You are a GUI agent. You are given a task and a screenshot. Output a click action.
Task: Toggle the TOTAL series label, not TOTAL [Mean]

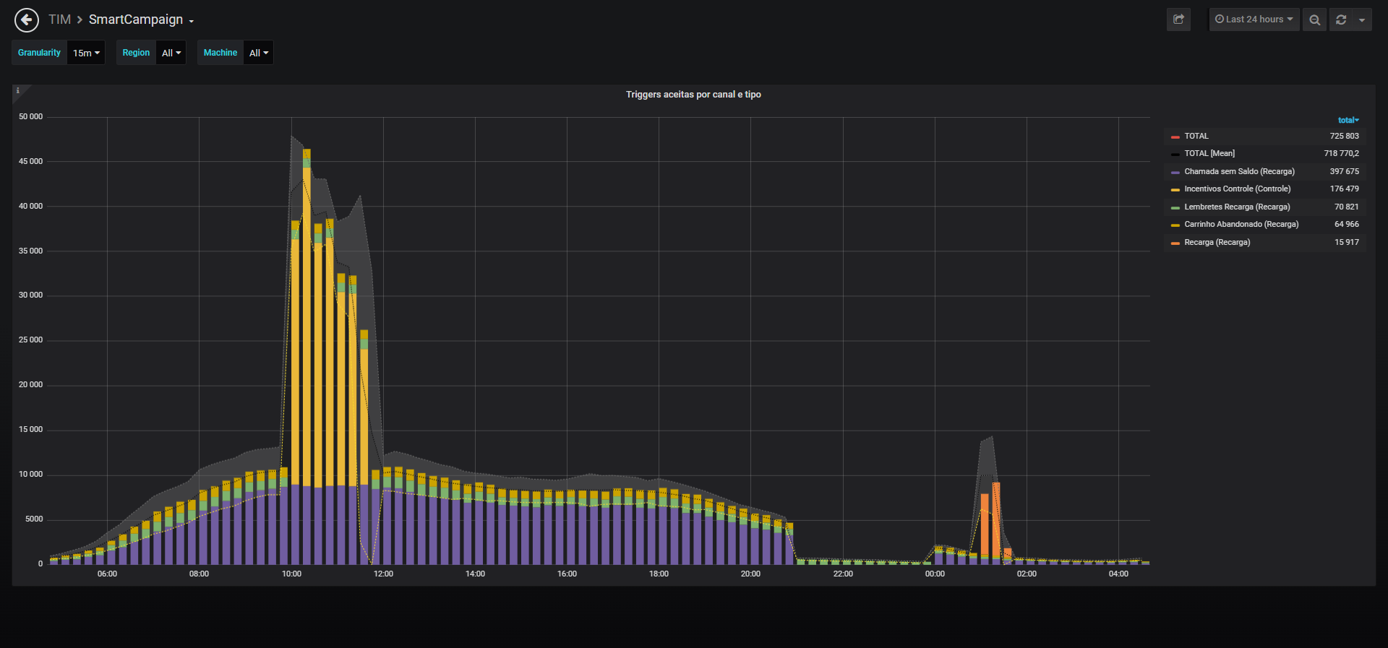coord(1196,136)
